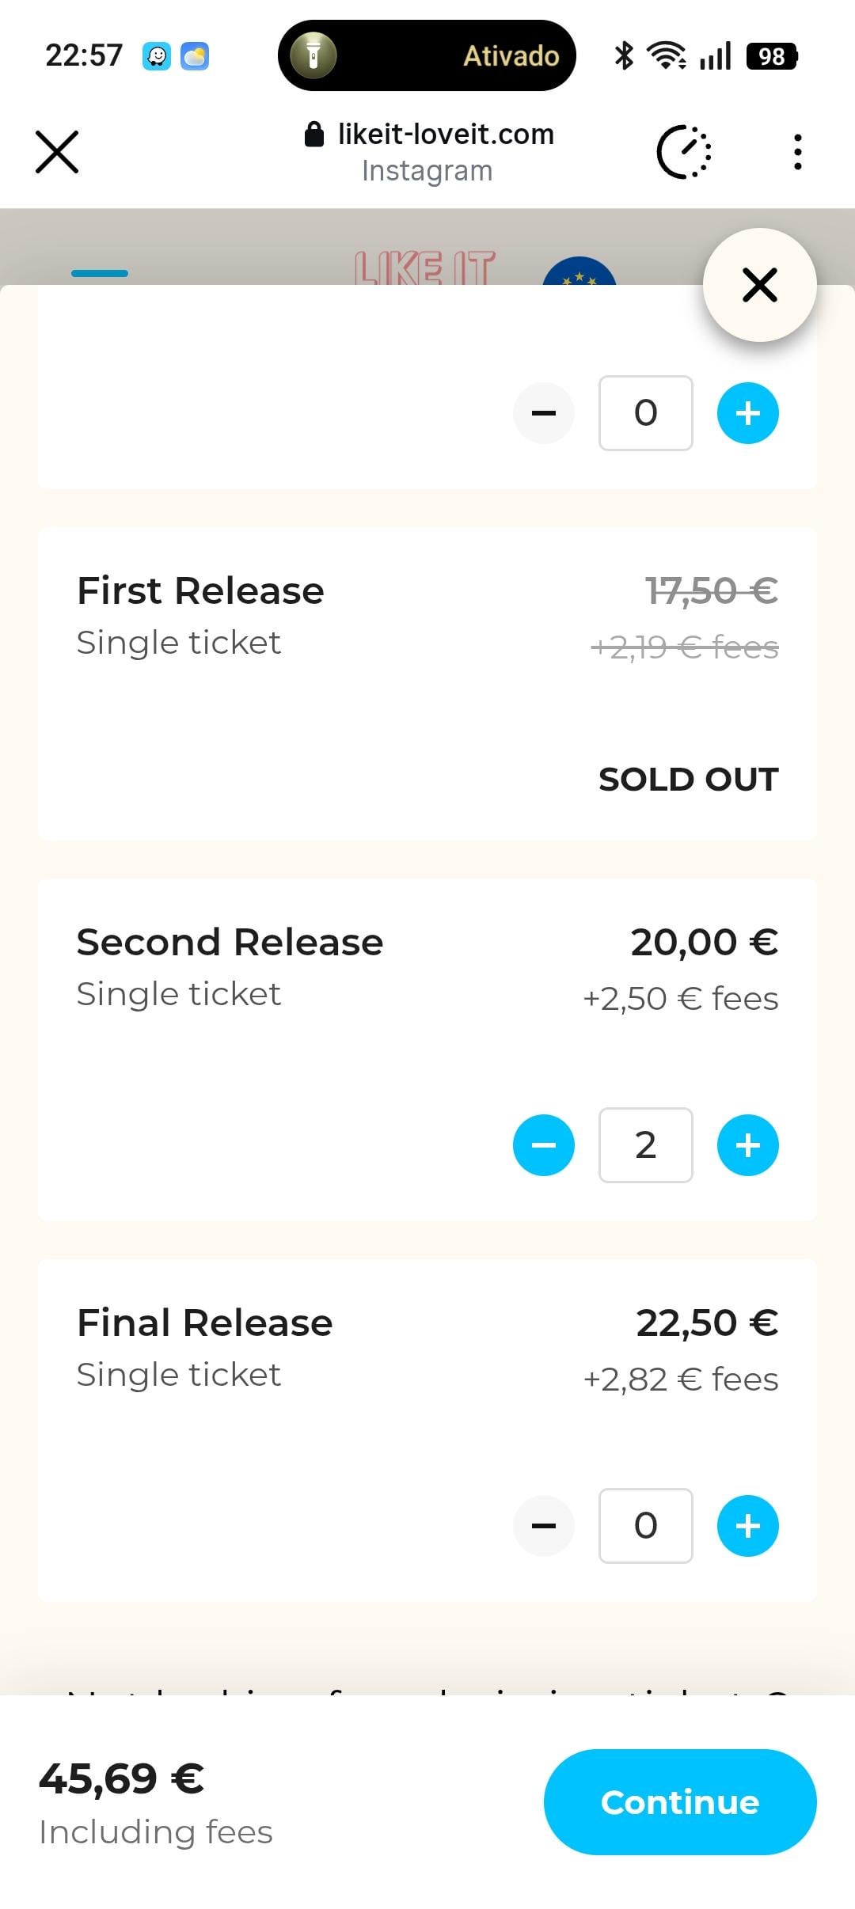Add a Final Release ticket
The width and height of the screenshot is (855, 1909).
click(747, 1526)
